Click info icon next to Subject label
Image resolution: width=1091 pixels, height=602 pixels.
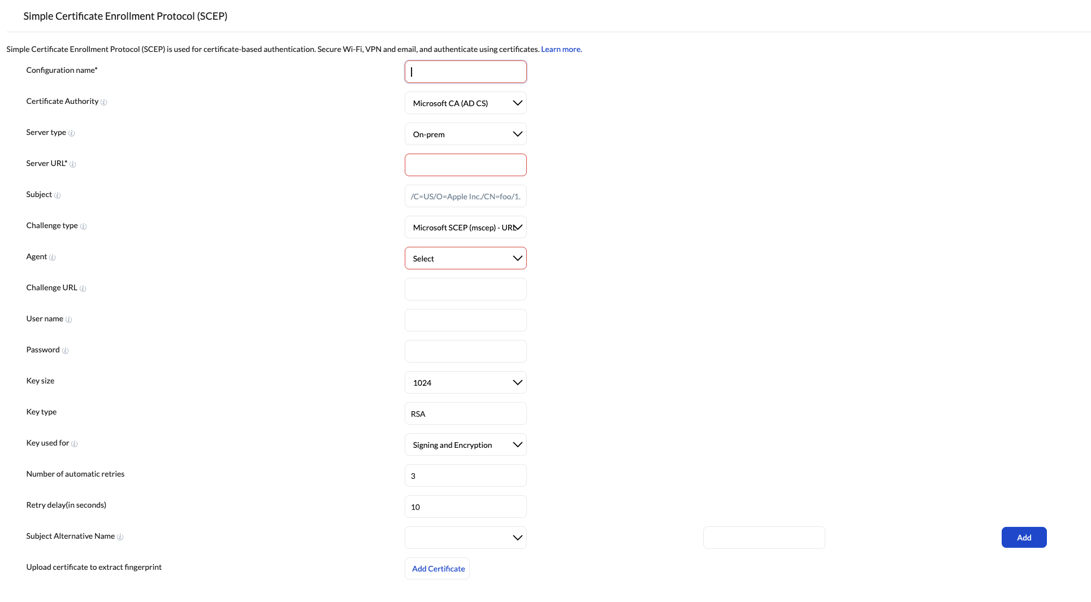[57, 195]
